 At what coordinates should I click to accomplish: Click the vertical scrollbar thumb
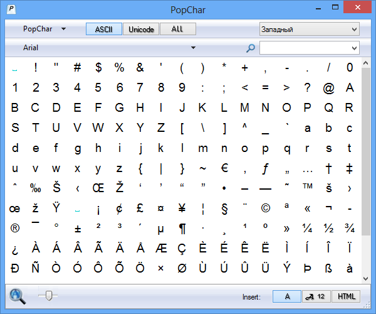click(x=365, y=151)
